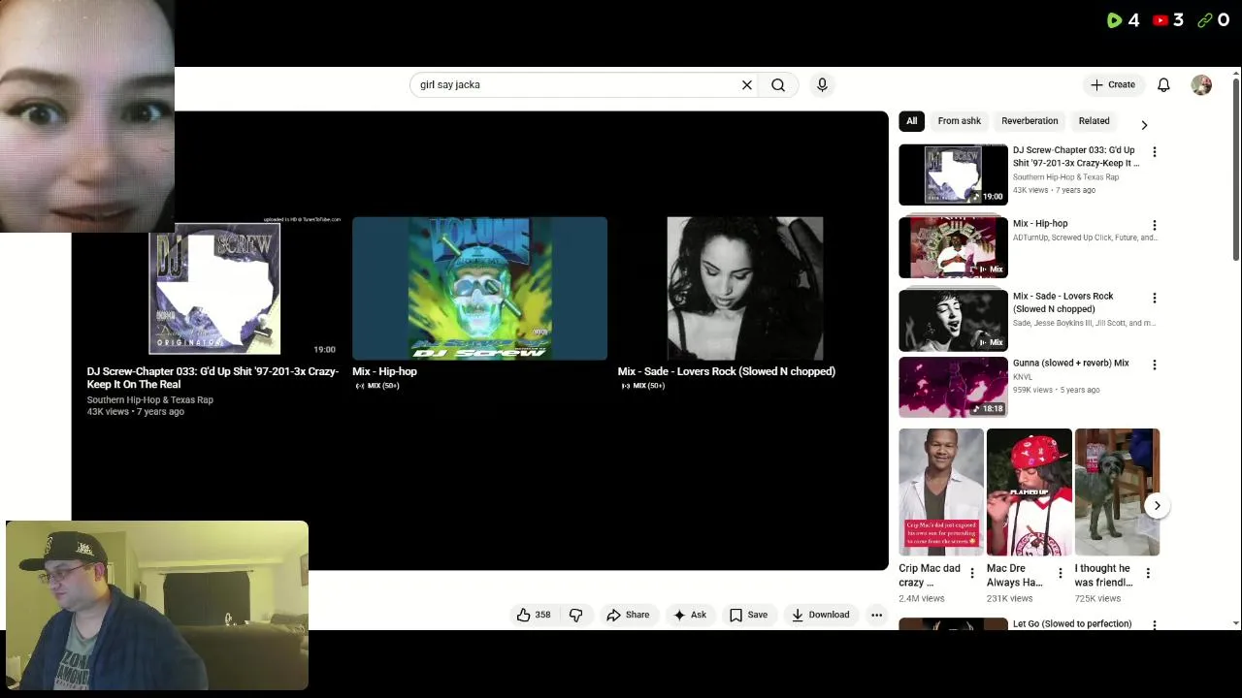Open endscreen title Mix - Hip-hop
Screen dimensions: 1242x698
coord(384,371)
